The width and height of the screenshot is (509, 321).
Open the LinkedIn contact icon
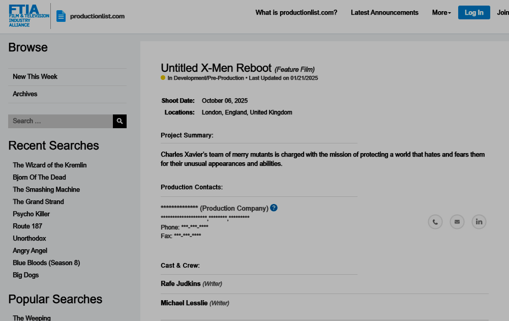point(479,222)
